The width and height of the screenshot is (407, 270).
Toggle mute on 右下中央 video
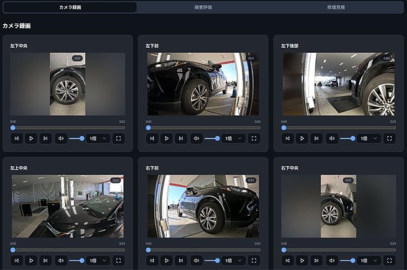click(x=332, y=260)
